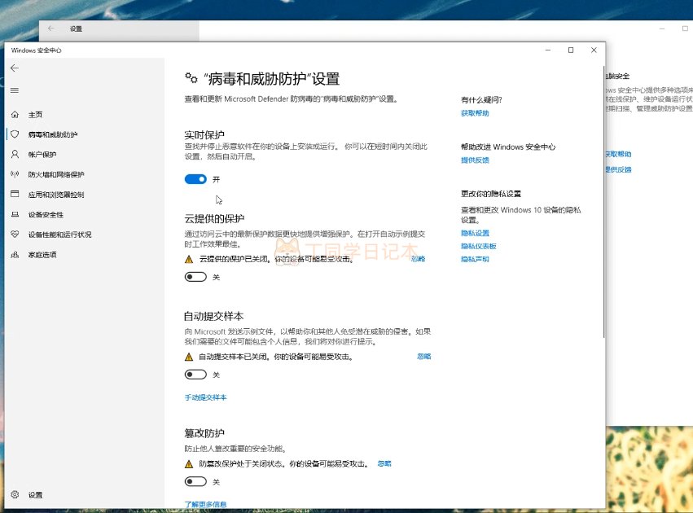Go to 应用和浏览器控制 section
This screenshot has height=513, width=693.
point(55,195)
